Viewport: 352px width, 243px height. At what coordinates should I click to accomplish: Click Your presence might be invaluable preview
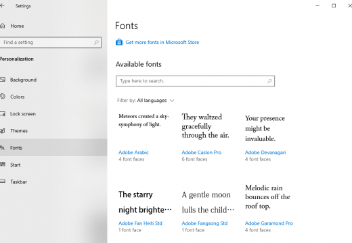[265, 128]
